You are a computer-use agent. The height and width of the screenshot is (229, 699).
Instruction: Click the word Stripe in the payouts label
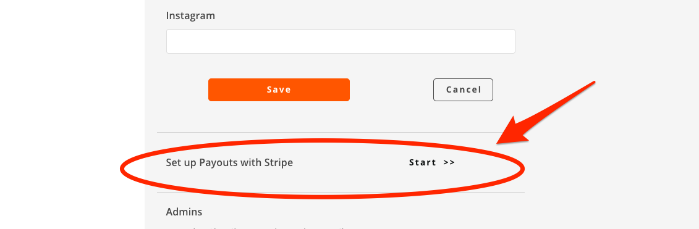(x=279, y=162)
